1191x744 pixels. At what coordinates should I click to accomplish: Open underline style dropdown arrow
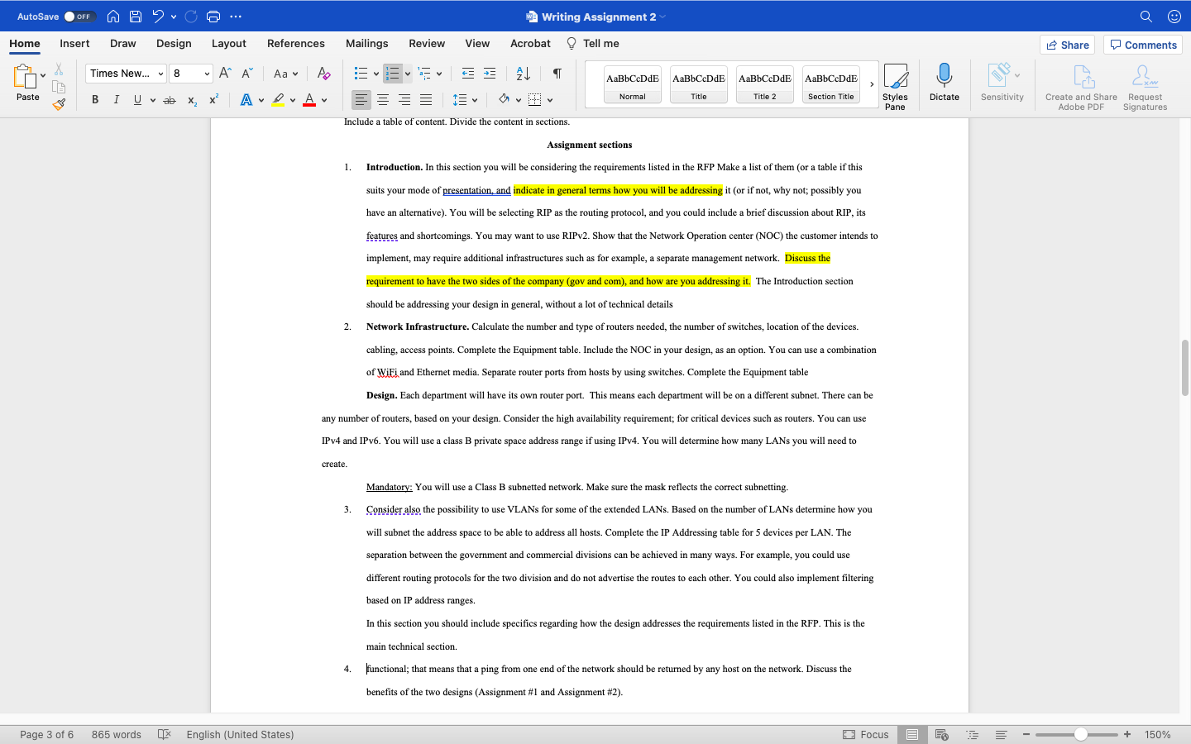(x=153, y=100)
